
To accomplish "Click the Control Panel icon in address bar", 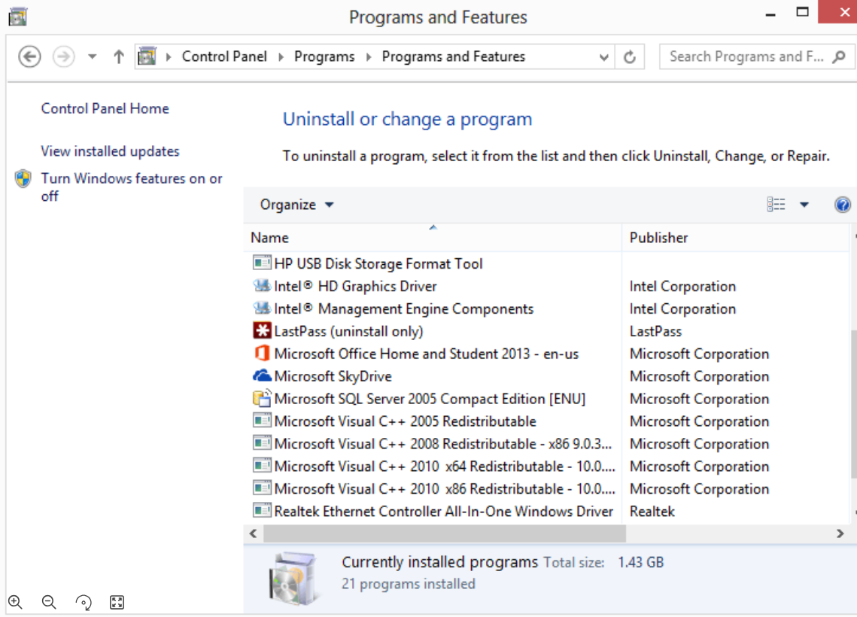I will tap(147, 56).
